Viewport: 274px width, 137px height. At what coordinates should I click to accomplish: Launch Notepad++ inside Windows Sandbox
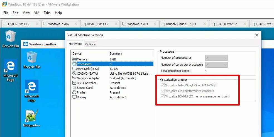[32, 118]
